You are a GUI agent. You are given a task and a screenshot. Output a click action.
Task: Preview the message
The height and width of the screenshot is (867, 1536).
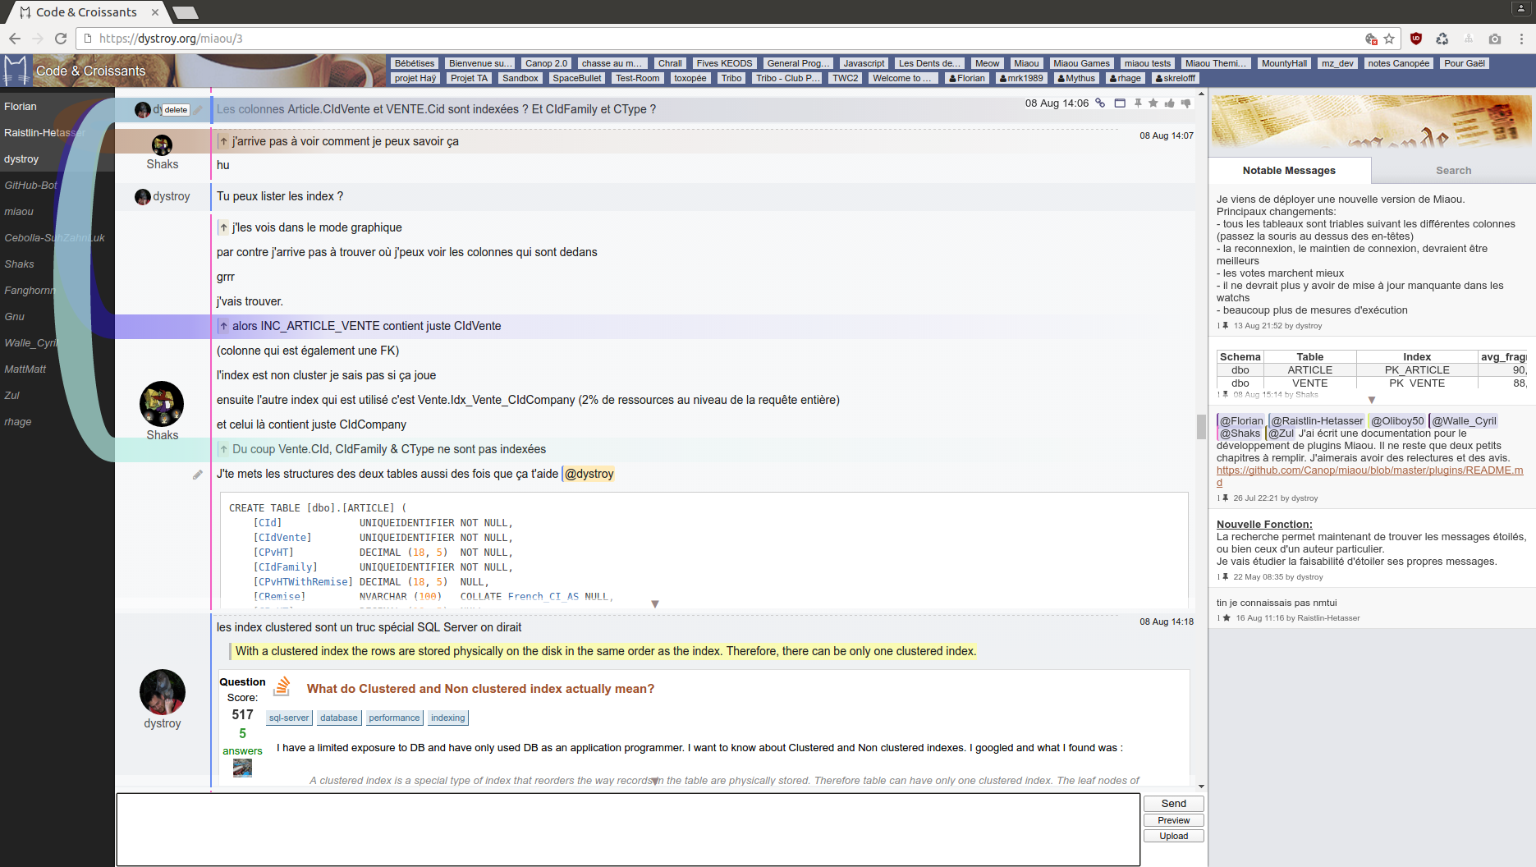(1174, 820)
